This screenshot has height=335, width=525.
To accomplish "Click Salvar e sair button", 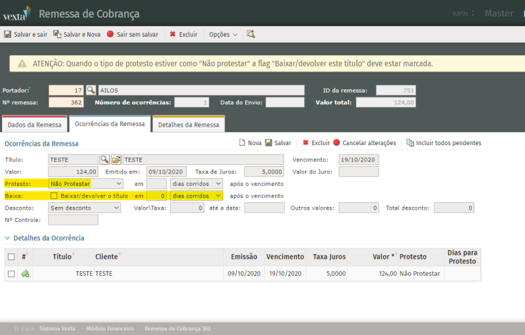I will [x=25, y=34].
